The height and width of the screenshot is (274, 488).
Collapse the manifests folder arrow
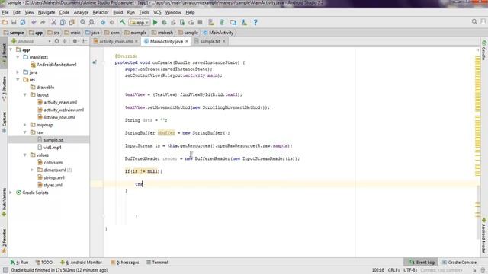pos(18,57)
